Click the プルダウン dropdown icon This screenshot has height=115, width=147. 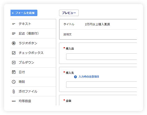(x=14, y=63)
